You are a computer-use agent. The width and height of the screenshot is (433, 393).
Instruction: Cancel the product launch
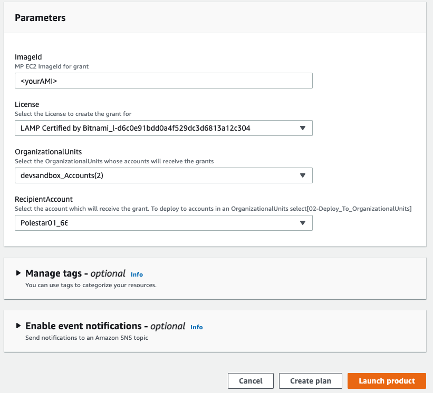(x=251, y=380)
